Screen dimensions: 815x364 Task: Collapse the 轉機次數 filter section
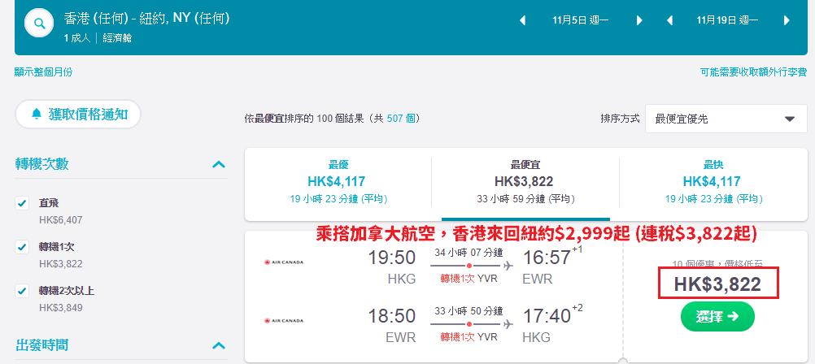(x=219, y=165)
